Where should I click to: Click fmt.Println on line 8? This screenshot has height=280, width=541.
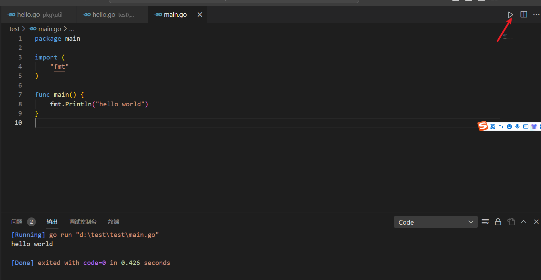(x=71, y=104)
